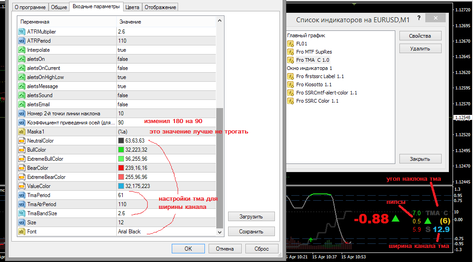
Task: Click the ExtremeBearColor salmon swatch
Action: [121, 177]
